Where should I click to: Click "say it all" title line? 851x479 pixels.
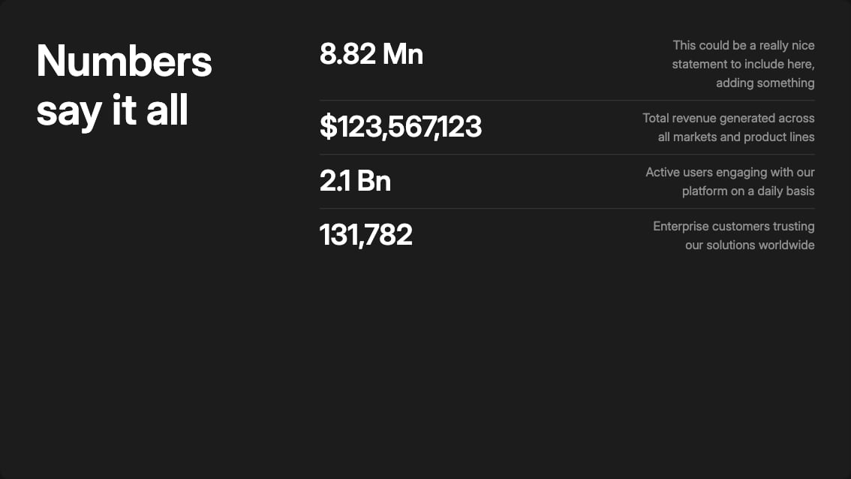(112, 110)
